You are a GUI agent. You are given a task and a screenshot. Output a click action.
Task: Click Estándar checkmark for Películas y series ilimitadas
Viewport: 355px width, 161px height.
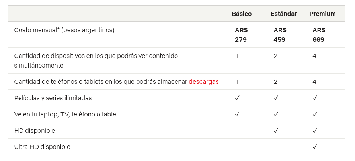tap(276, 98)
